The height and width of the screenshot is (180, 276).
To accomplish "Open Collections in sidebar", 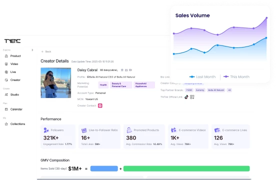I will [x=15, y=124].
